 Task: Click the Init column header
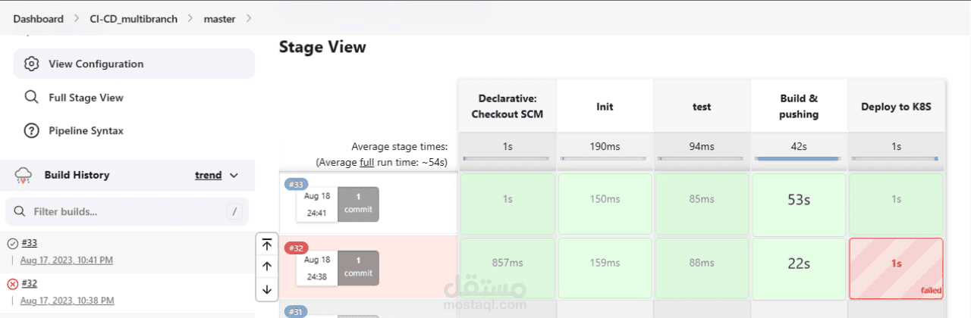tap(605, 107)
